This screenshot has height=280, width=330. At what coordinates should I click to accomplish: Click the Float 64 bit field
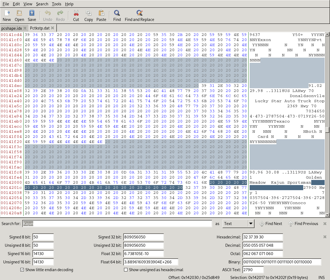coord(151,262)
